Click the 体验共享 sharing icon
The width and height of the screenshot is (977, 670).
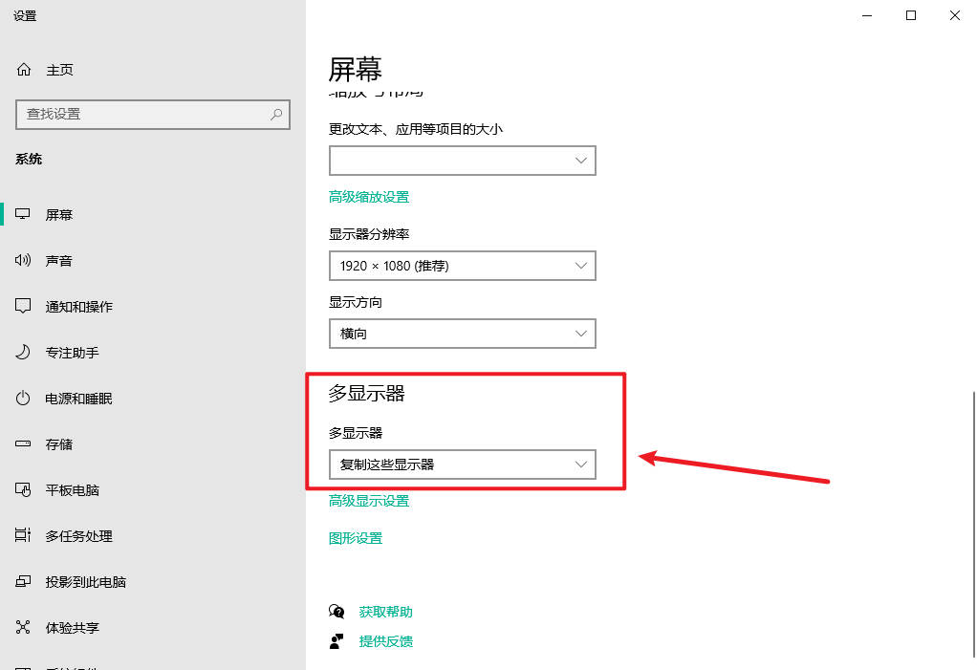[23, 627]
